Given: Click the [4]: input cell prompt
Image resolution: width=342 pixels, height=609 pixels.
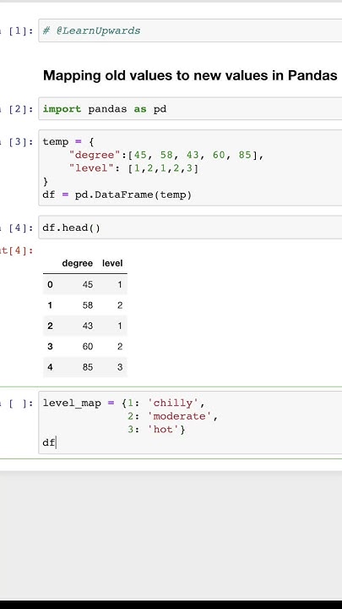Looking at the screenshot, I should click(x=20, y=228).
